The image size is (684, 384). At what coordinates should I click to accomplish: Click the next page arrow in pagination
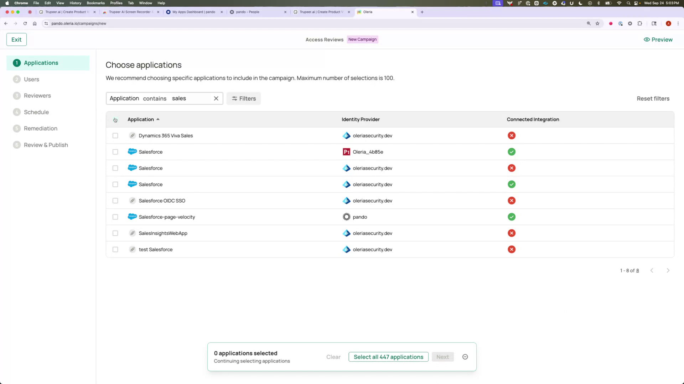668,270
